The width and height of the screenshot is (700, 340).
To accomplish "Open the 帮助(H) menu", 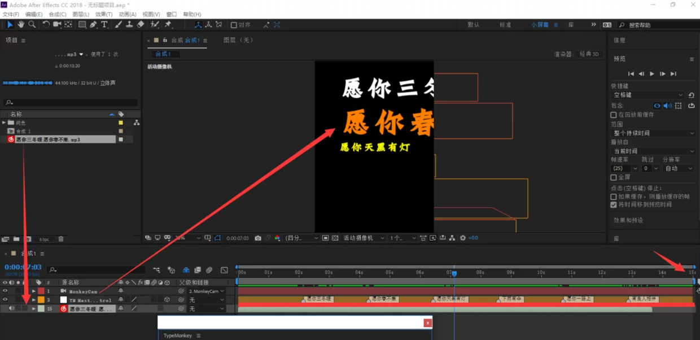I will coord(192,14).
